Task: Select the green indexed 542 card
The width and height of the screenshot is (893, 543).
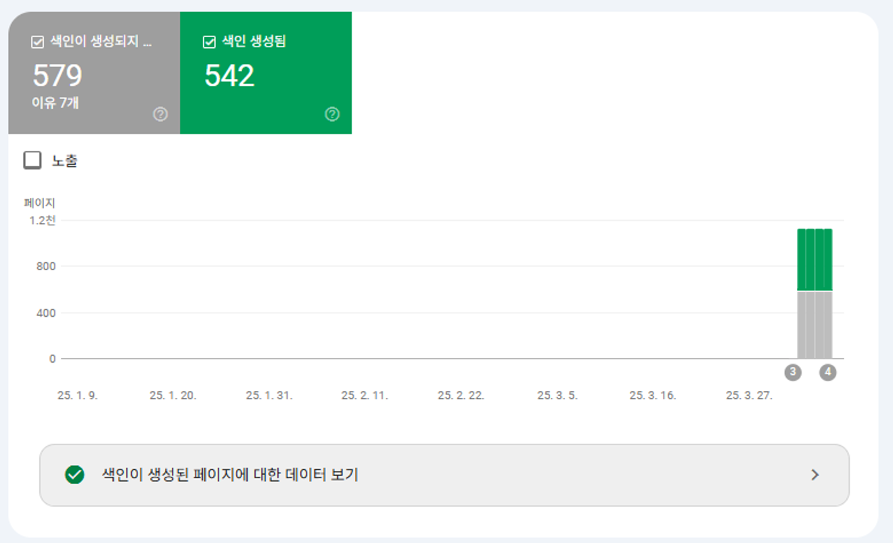Action: [x=266, y=73]
